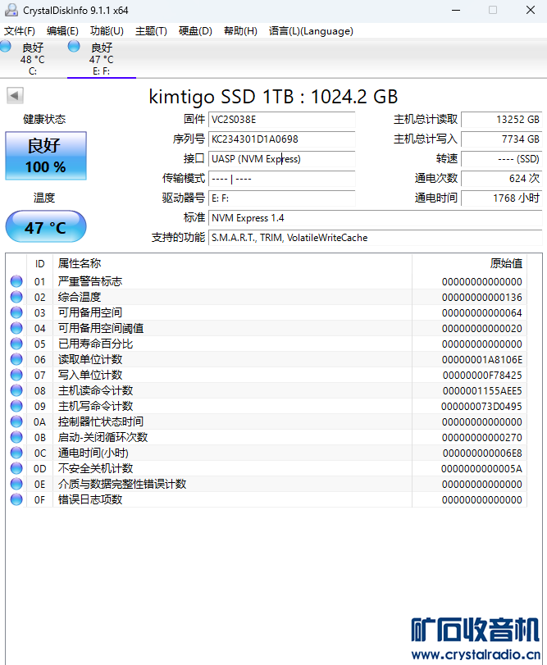
Task: Click status orb of attribute 04 可用备用空间阈值
Action: (16, 328)
